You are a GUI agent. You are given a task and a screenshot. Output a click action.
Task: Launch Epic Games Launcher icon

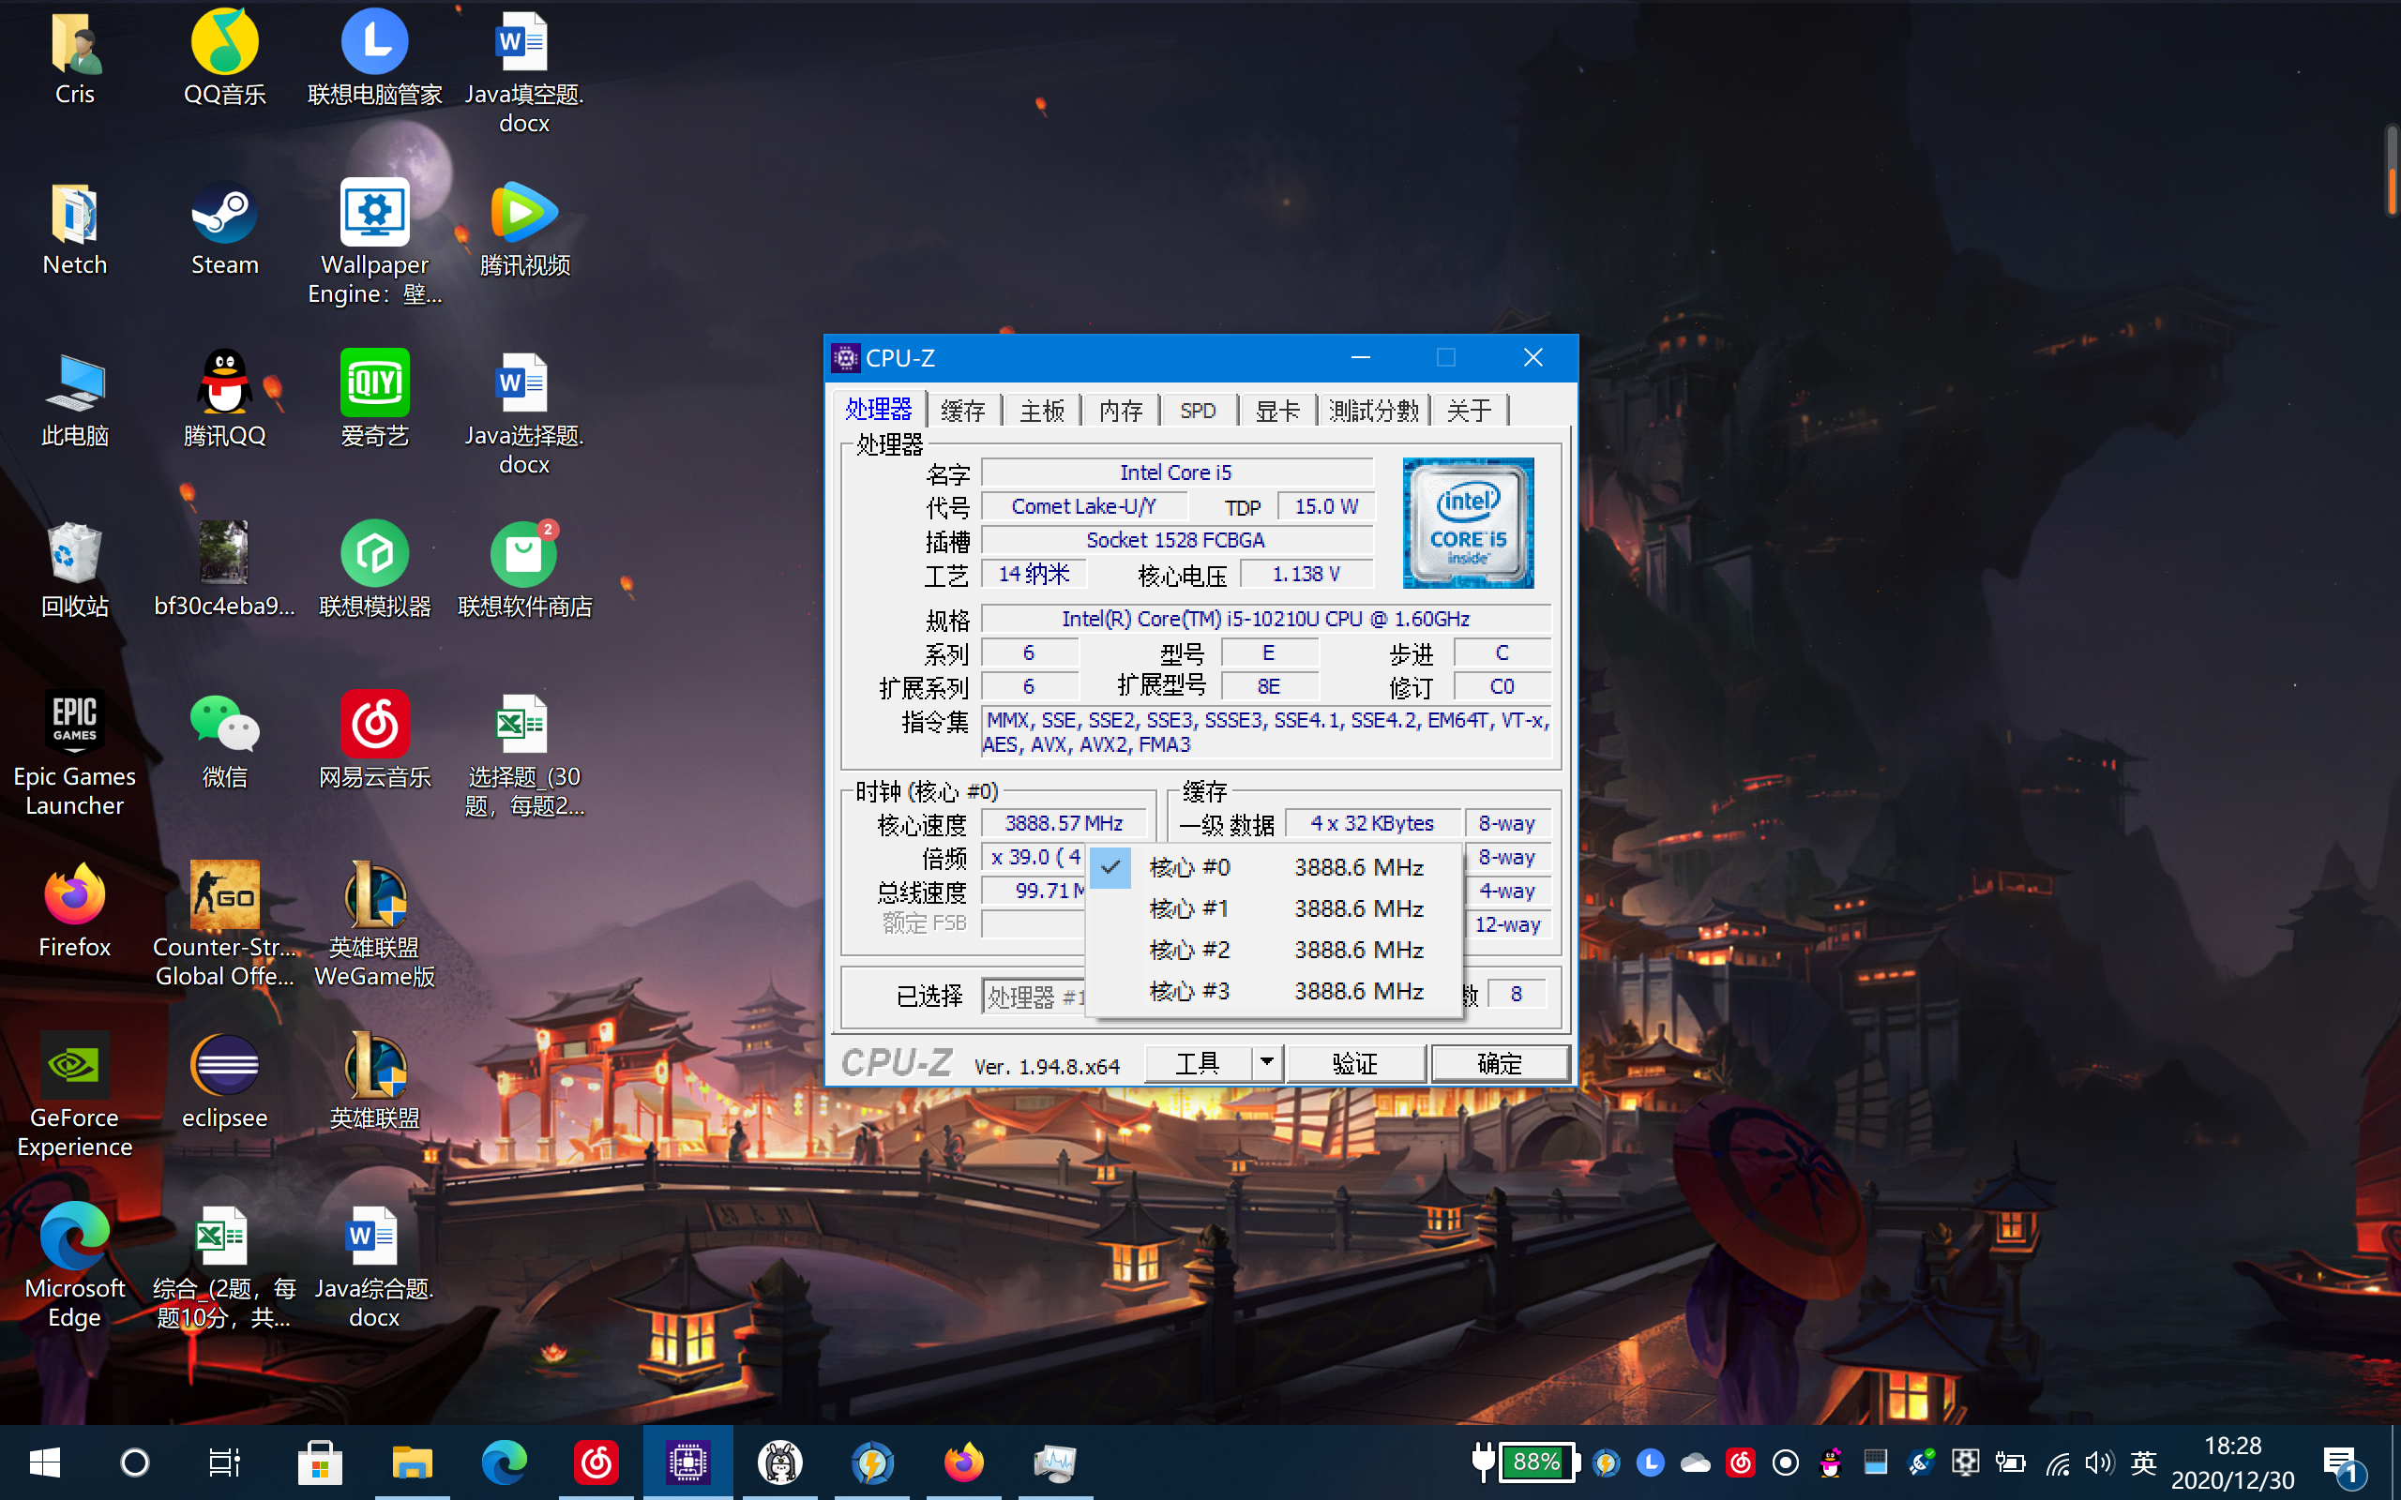tap(74, 724)
